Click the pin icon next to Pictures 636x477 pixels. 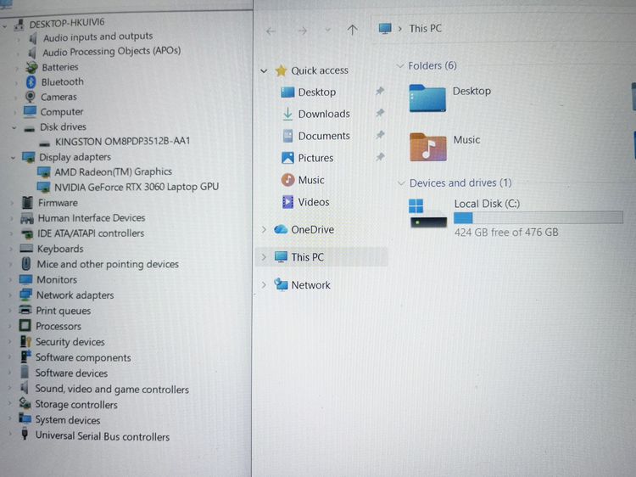380,157
